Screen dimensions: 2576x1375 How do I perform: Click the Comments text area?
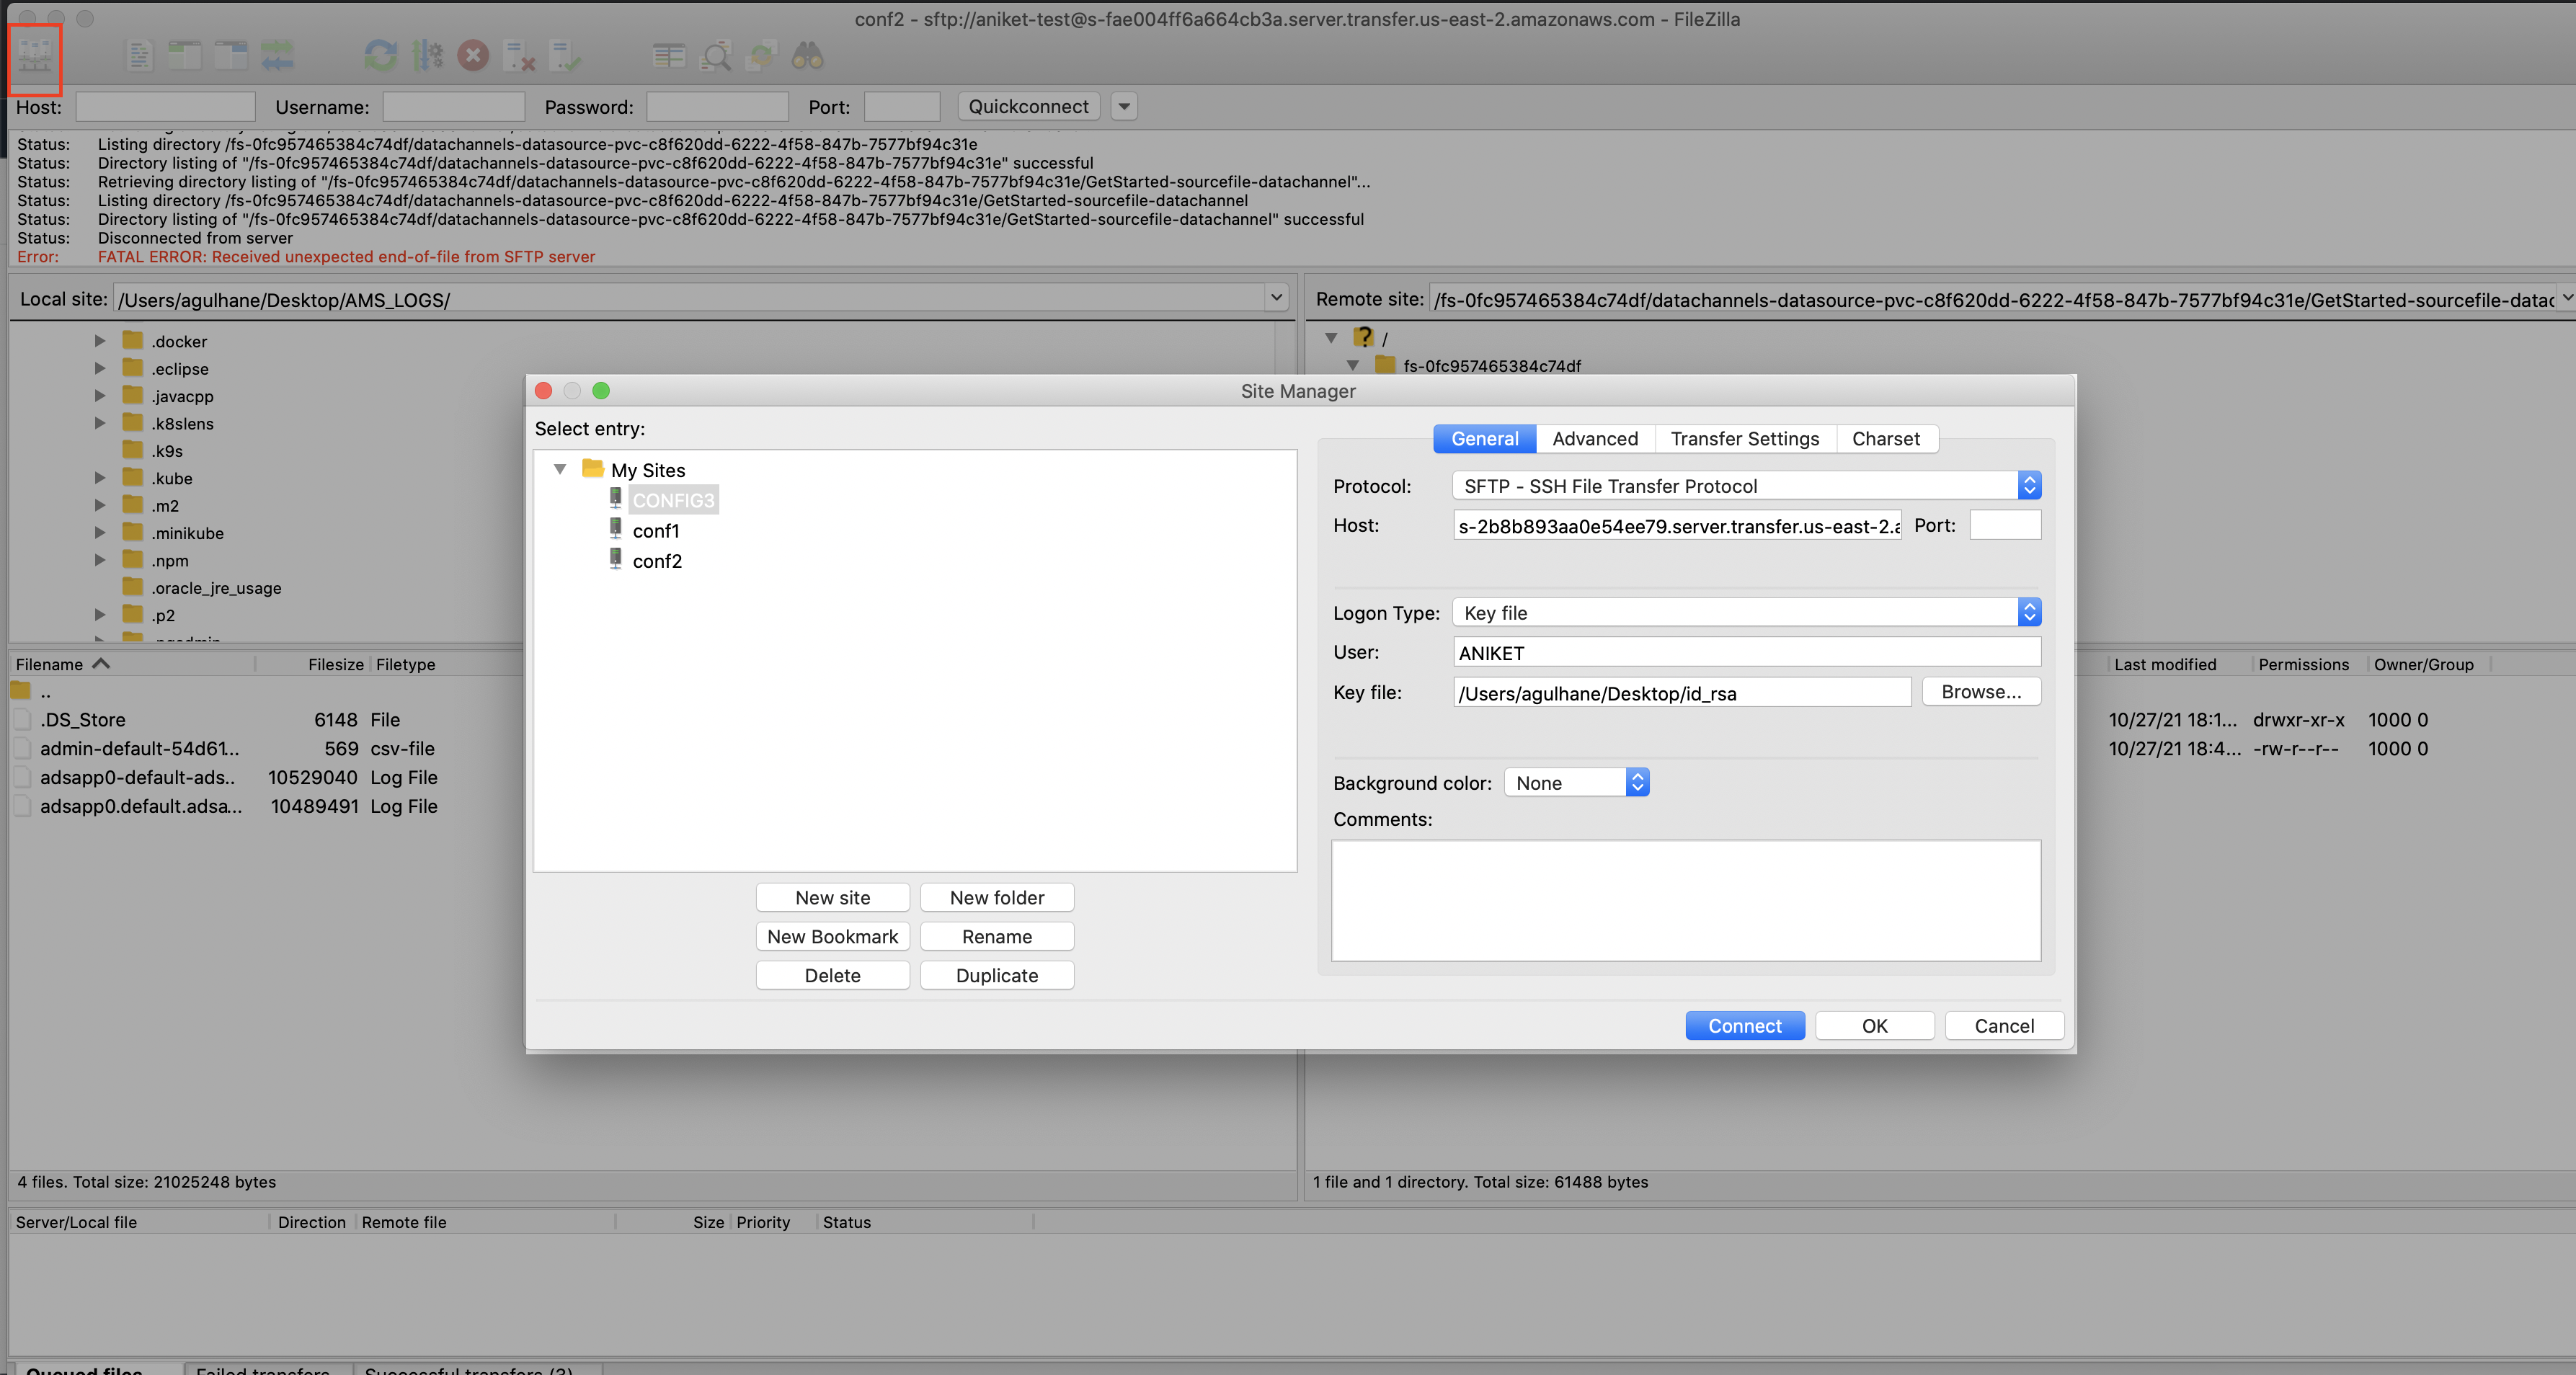pos(1685,900)
